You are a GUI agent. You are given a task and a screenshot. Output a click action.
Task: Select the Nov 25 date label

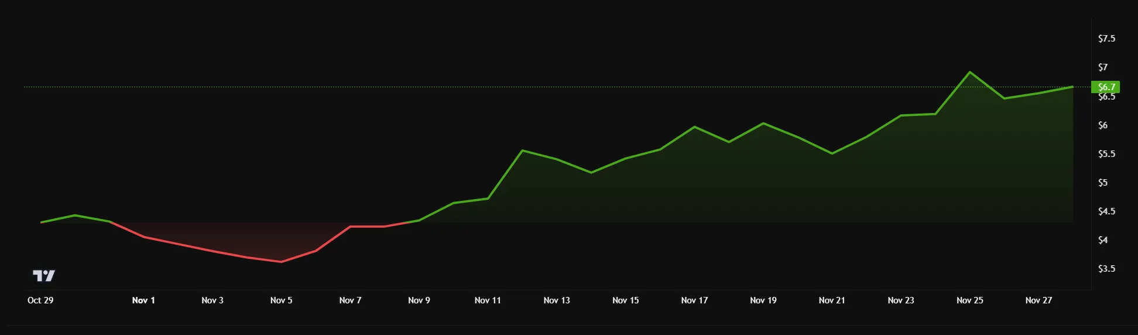(x=970, y=300)
